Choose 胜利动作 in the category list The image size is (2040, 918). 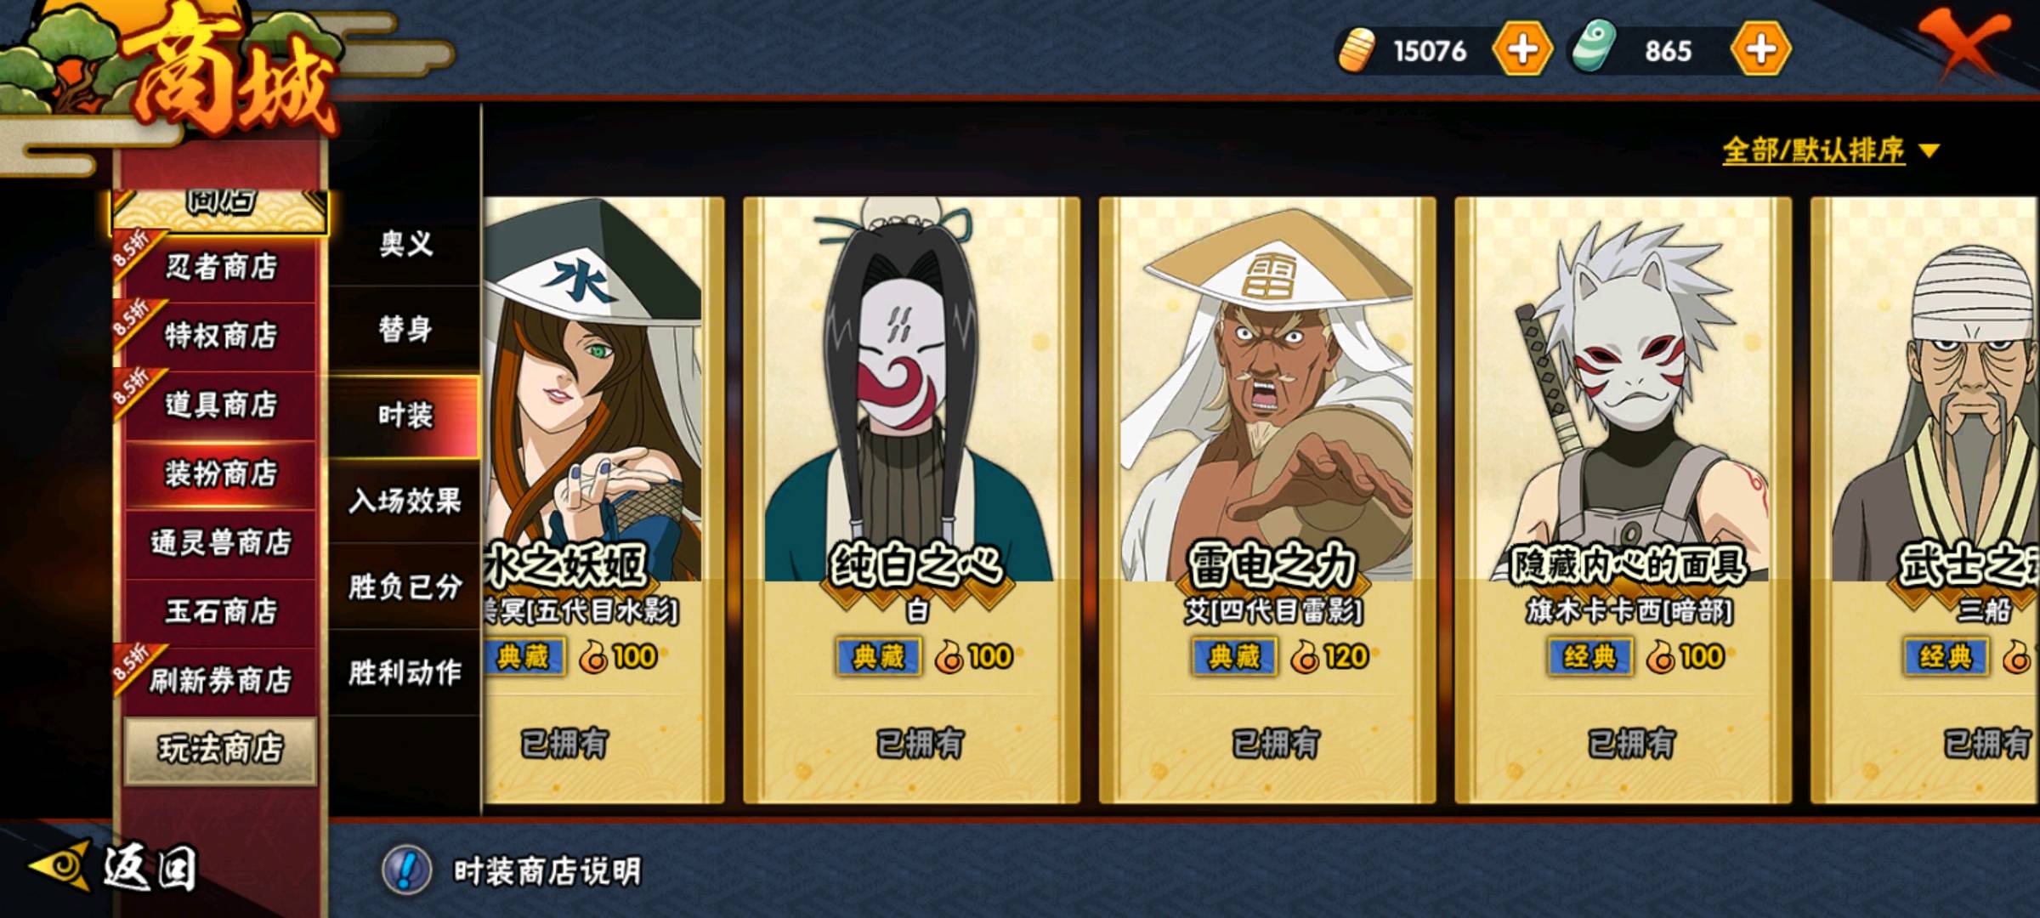(x=405, y=672)
